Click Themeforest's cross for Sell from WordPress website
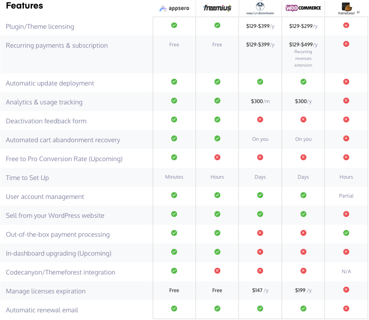The width and height of the screenshot is (369, 320). click(346, 214)
